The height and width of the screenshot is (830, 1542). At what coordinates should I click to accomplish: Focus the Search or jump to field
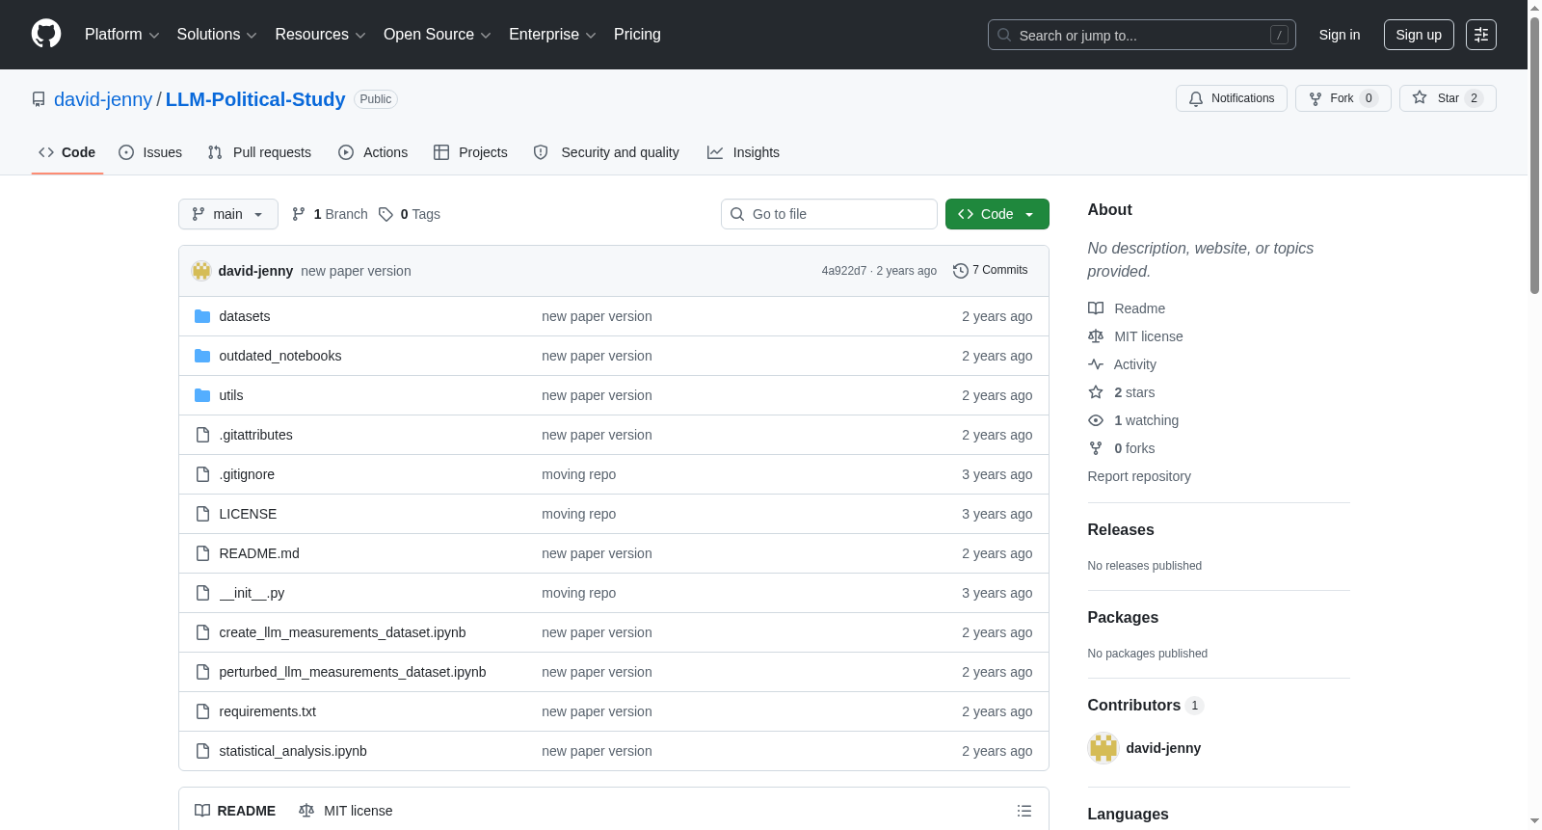pos(1142,35)
